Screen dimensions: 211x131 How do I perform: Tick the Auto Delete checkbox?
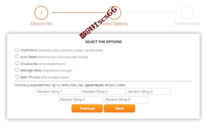point(17,56)
